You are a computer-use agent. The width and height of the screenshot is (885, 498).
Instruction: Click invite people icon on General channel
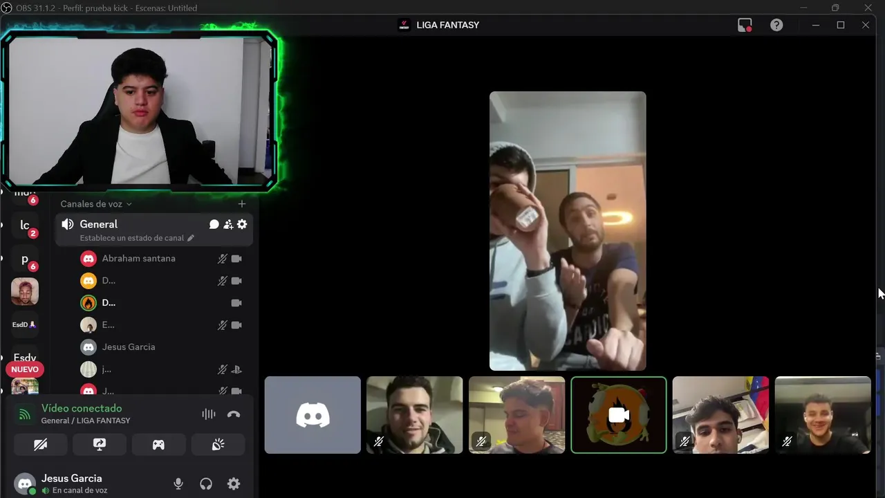tap(228, 224)
